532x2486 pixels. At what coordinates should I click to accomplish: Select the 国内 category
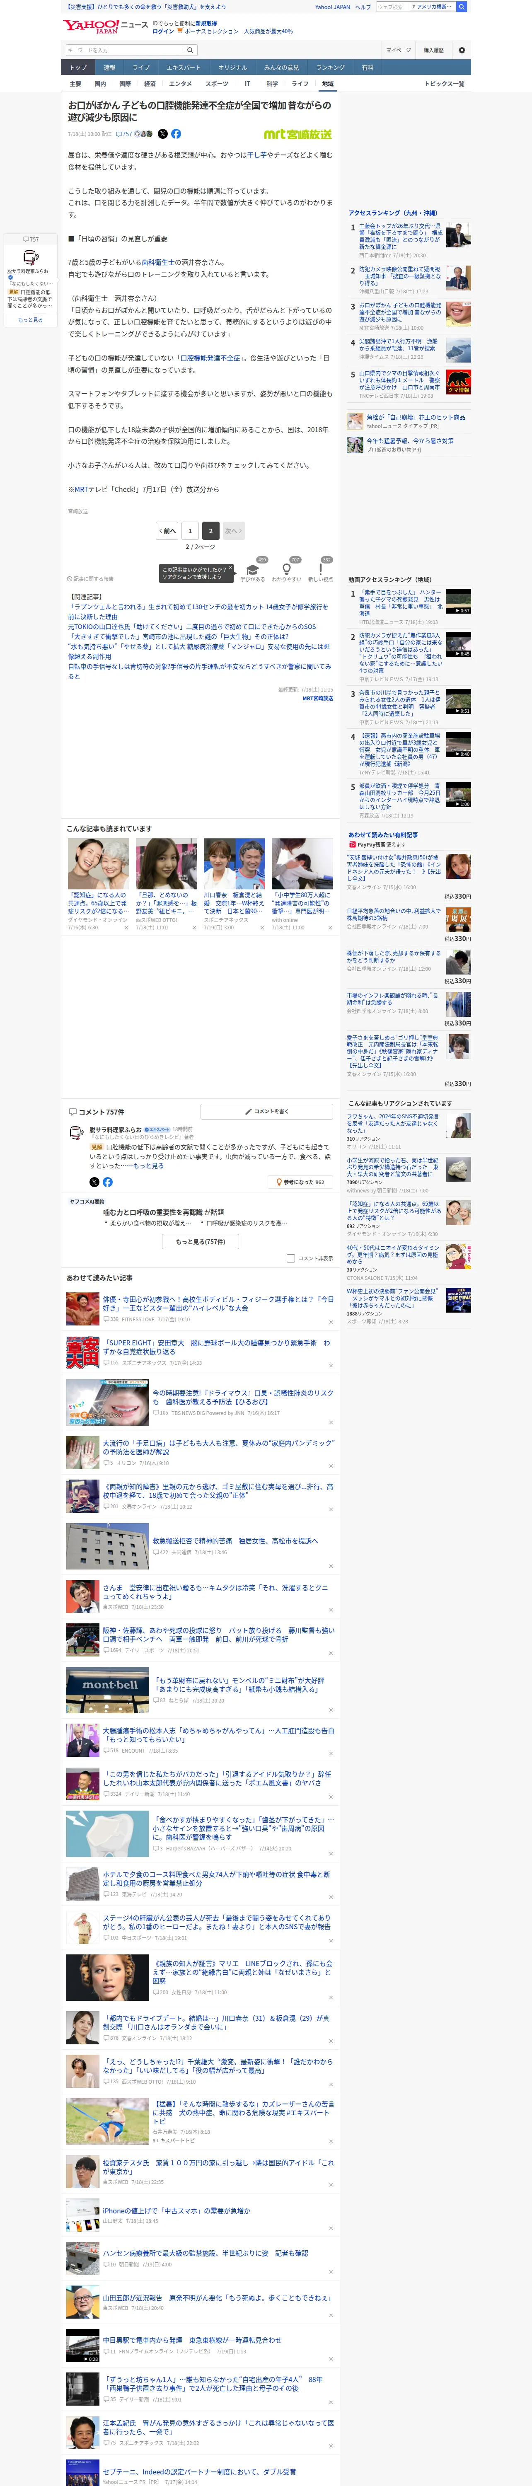tap(100, 84)
